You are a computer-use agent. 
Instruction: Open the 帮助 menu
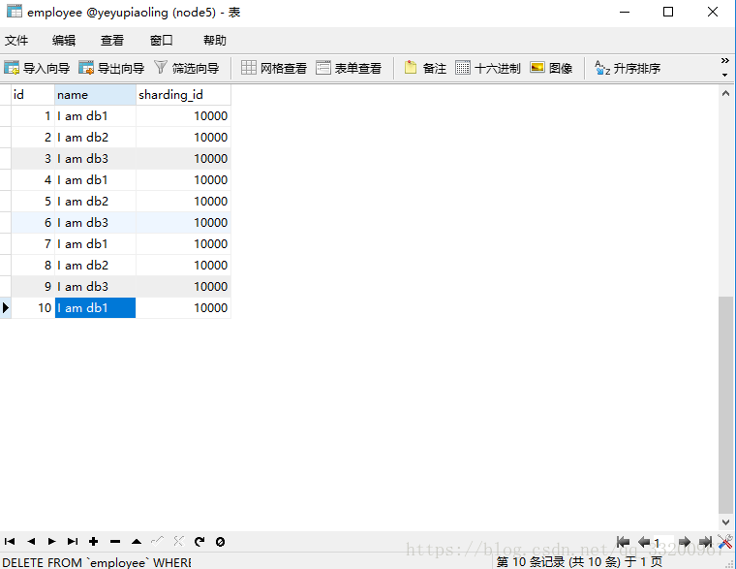pos(215,40)
